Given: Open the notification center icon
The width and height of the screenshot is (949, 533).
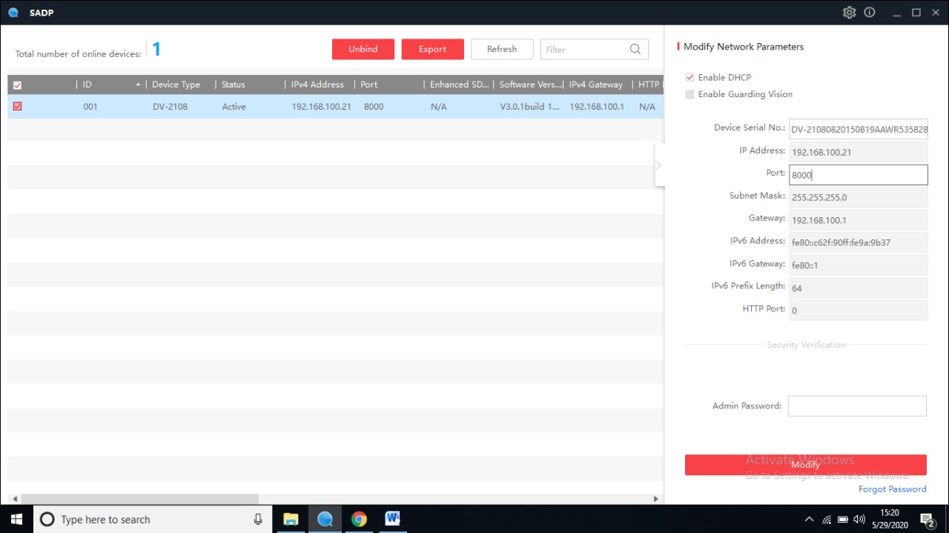Looking at the screenshot, I should pyautogui.click(x=927, y=519).
